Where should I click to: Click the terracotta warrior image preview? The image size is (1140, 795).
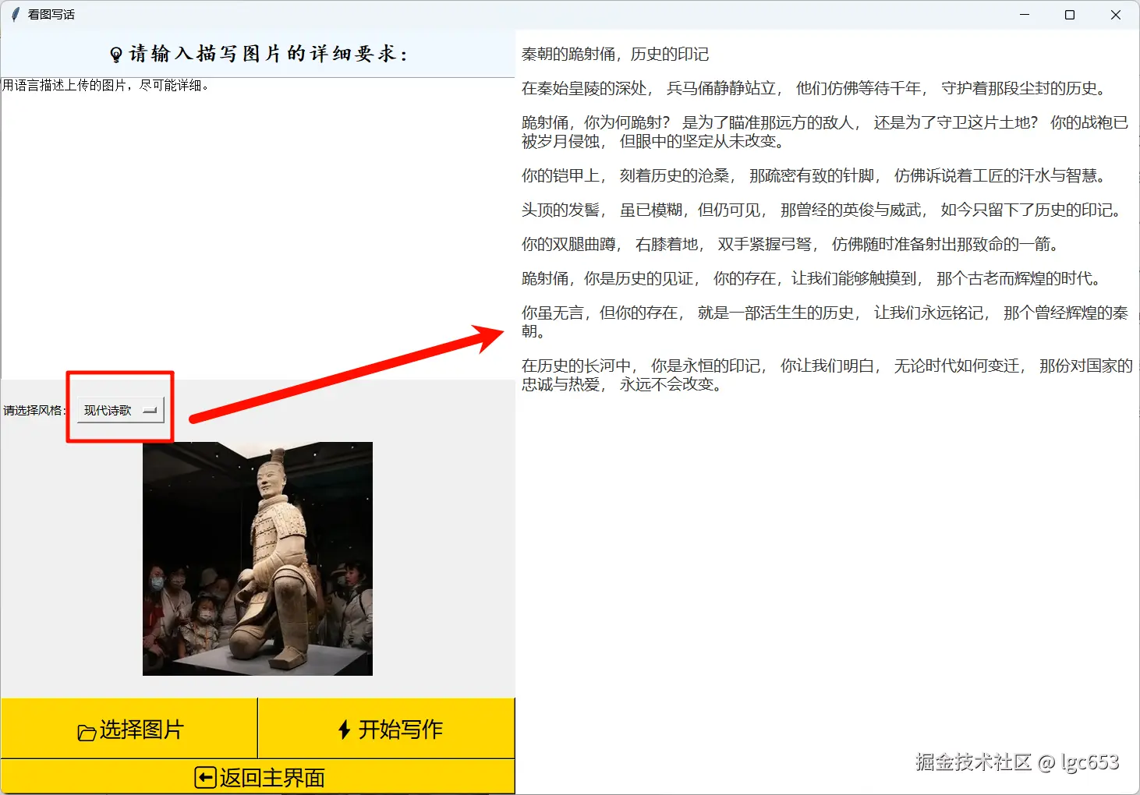(257, 559)
